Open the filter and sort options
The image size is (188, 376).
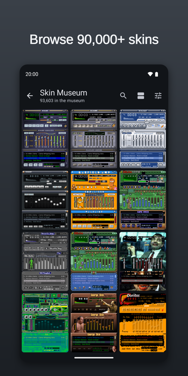tap(158, 95)
